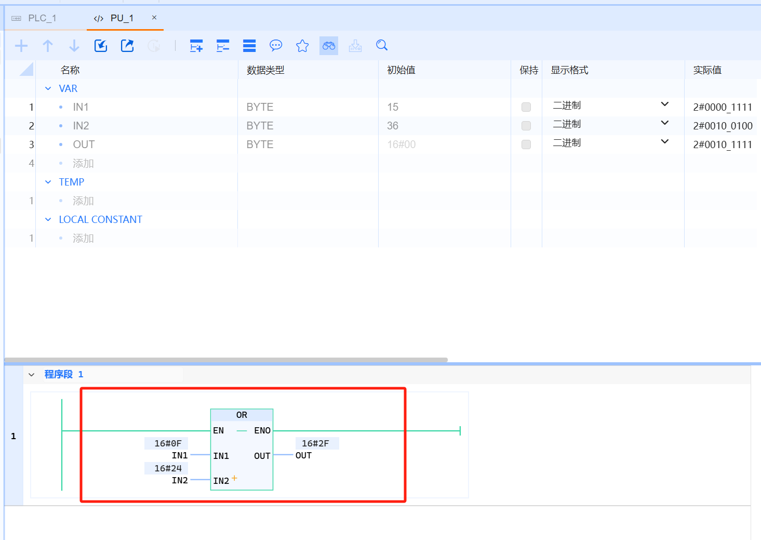
Task: Click the collapse all rows icon
Action: pyautogui.click(x=223, y=46)
